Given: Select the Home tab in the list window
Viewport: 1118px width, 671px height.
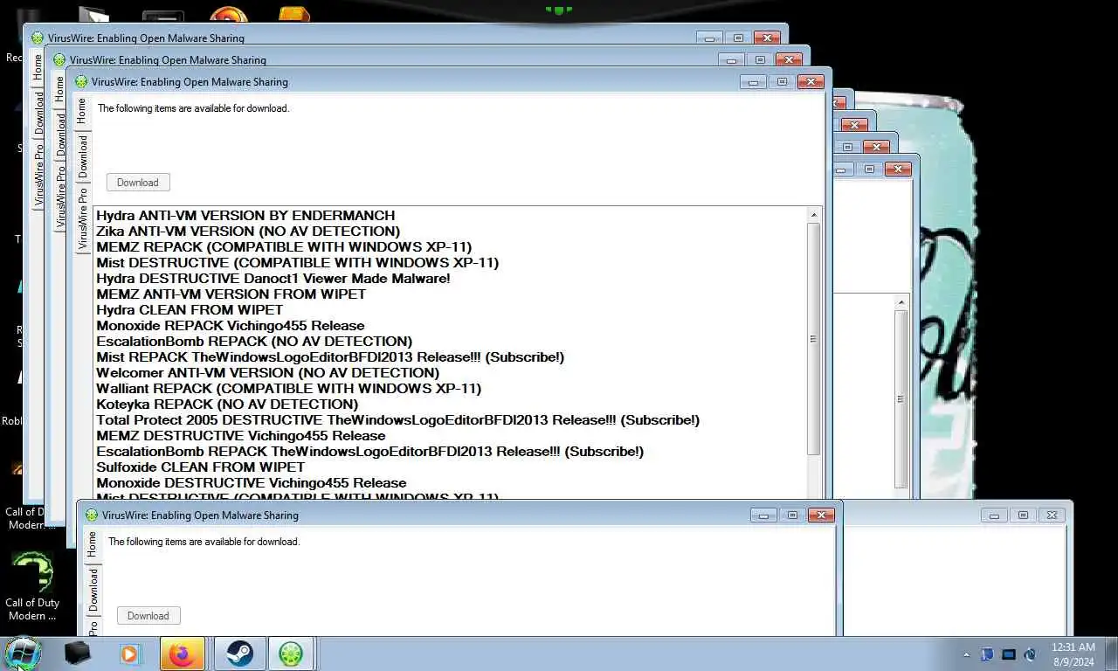Looking at the screenshot, I should click(81, 111).
